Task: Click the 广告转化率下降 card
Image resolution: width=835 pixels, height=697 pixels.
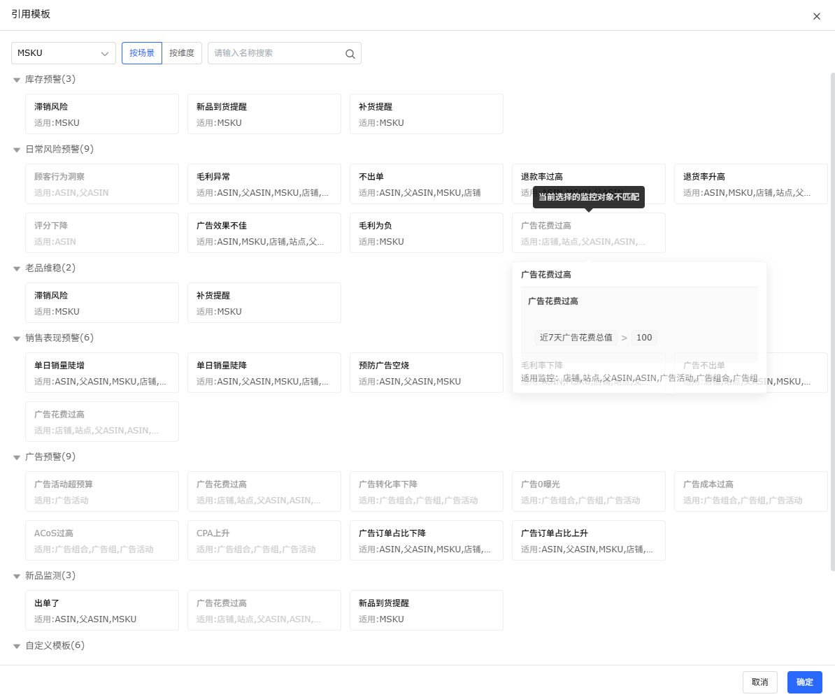Action: 427,491
